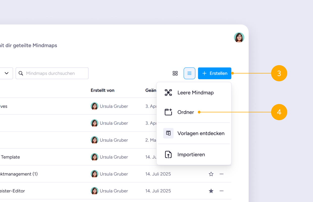Focus the Mindmaps durchsuchen search field
Image resolution: width=313 pixels, height=202 pixels.
(x=52, y=73)
